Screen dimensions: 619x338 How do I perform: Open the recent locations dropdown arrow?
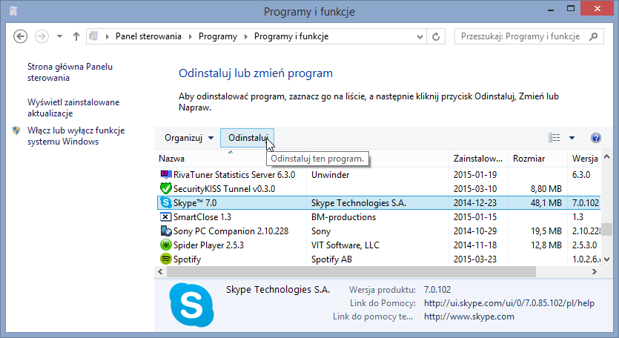click(x=59, y=36)
